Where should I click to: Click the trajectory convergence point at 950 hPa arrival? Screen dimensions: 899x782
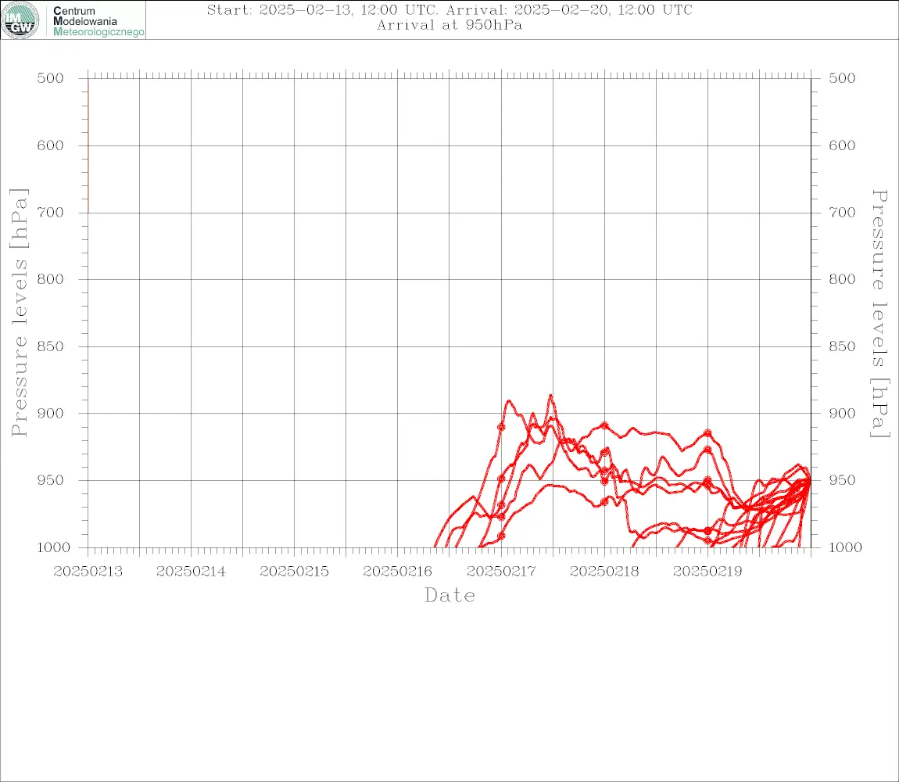(810, 480)
